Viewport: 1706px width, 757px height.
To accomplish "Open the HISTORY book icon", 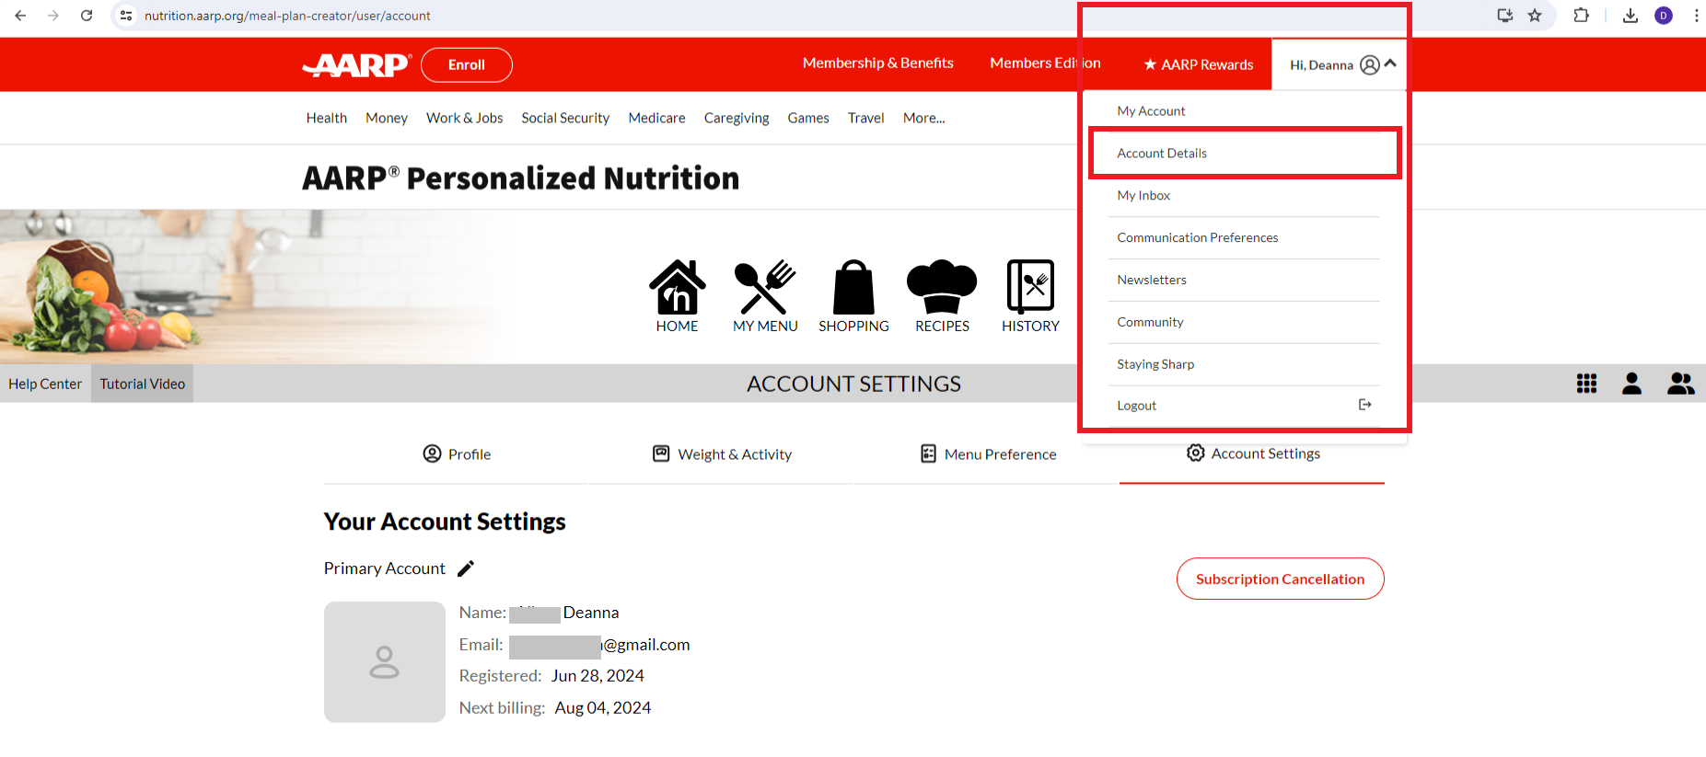I will point(1030,287).
